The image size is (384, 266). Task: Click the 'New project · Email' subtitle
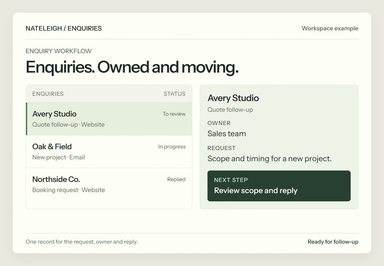pos(58,157)
